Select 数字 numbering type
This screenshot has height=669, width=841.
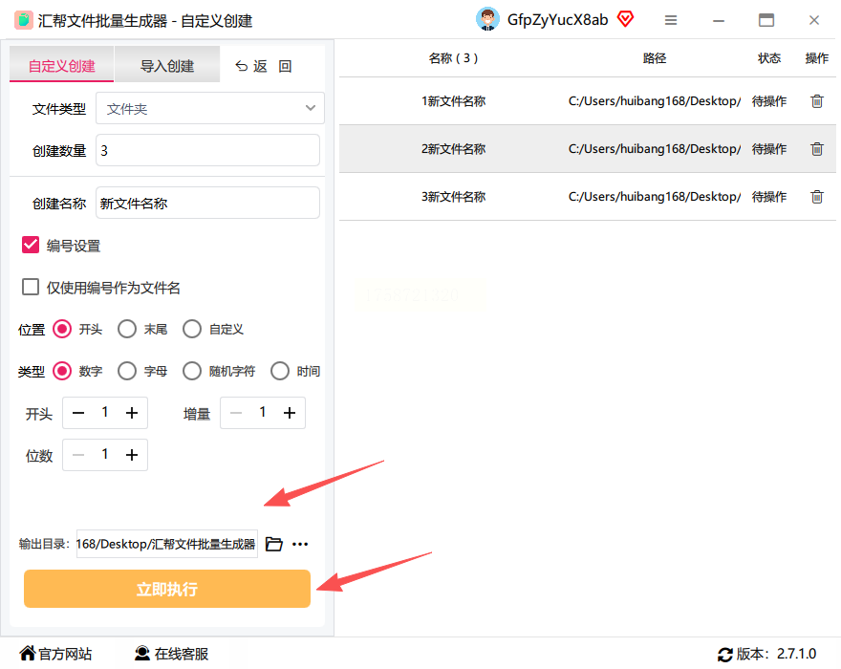[x=62, y=371]
